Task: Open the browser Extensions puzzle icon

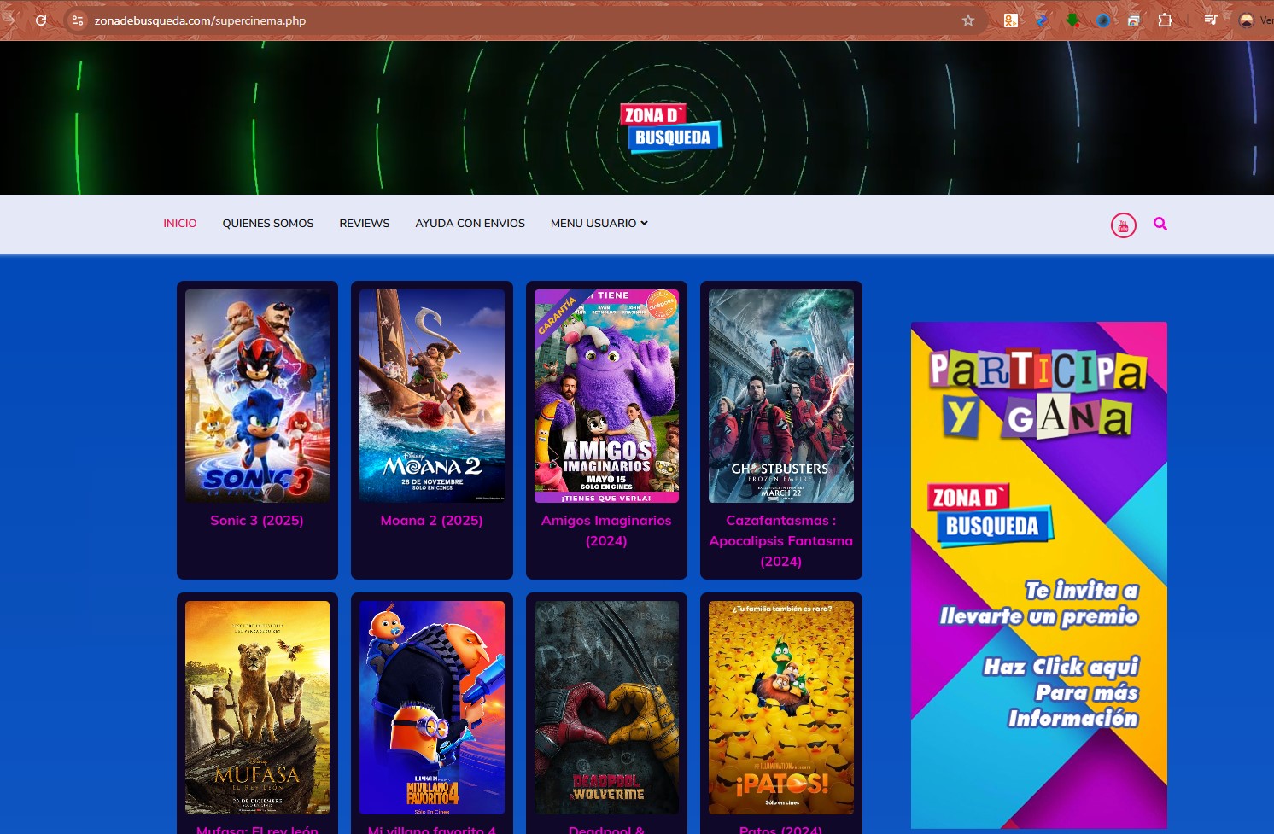Action: (1165, 20)
